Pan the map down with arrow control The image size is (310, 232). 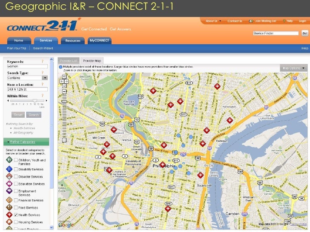click(64, 86)
